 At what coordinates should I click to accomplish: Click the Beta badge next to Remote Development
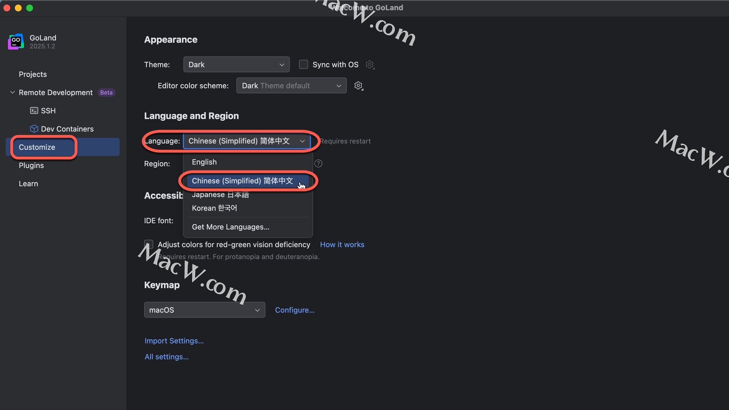(x=106, y=92)
